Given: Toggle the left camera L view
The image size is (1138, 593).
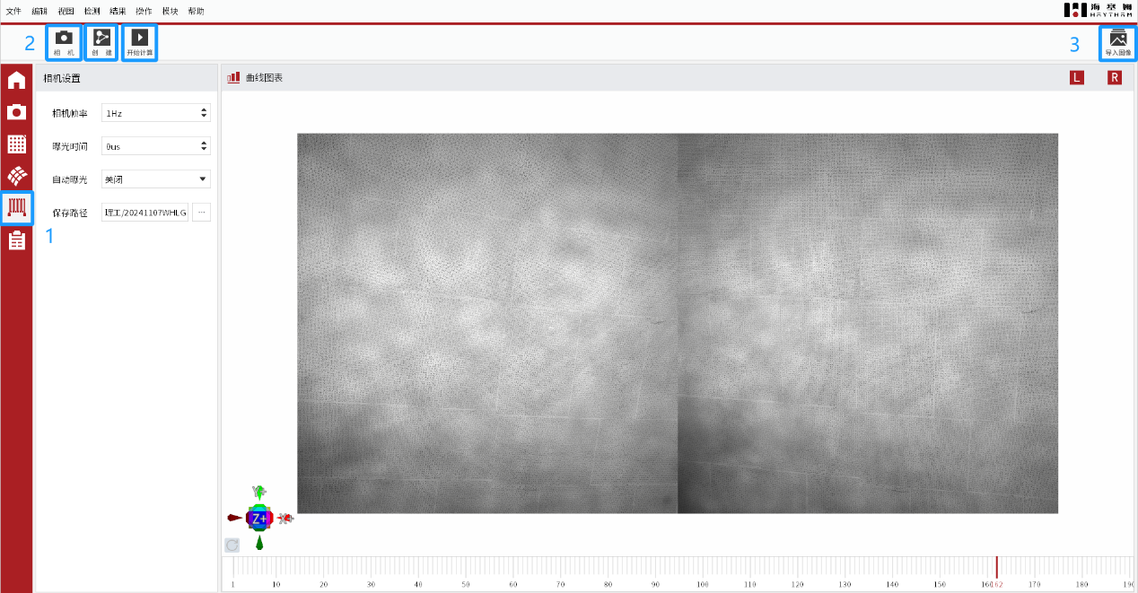Looking at the screenshot, I should 1076,78.
